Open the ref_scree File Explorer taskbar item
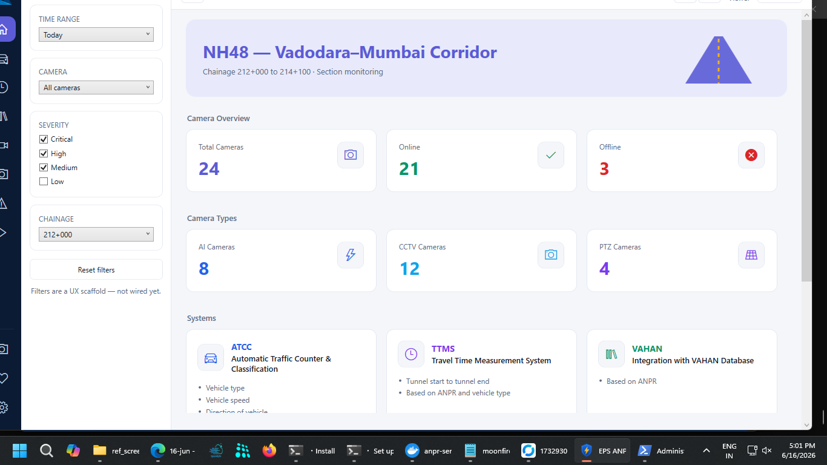 coord(116,450)
